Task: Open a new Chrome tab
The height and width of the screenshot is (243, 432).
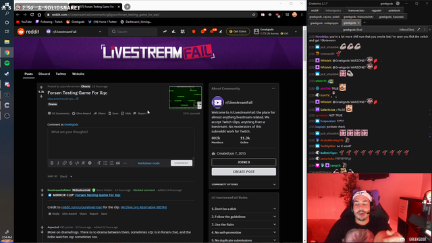Action: [128, 7]
